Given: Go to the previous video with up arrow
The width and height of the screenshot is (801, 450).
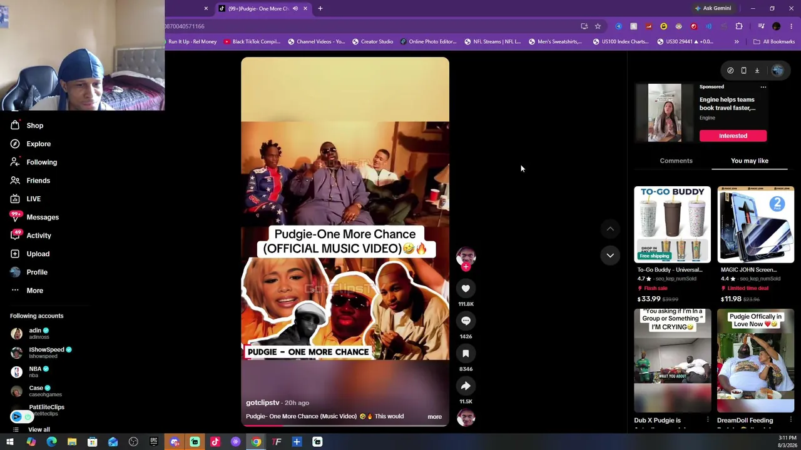Looking at the screenshot, I should [x=610, y=229].
